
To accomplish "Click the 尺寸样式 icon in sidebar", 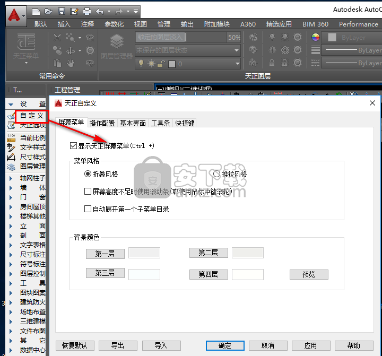I will pos(11,157).
